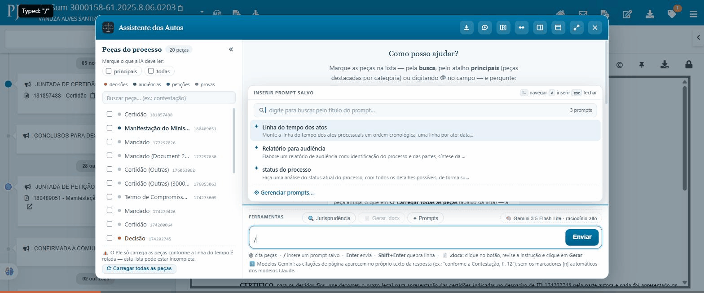Screen dimensions: 704x293
Task: Select the Certidão (Outras) 176053062 checkbox
Action: point(109,169)
